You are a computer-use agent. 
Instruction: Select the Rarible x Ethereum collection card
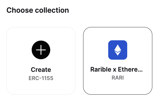[x=118, y=61]
